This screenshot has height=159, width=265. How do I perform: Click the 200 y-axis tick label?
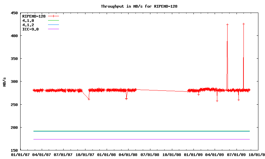click(x=14, y=128)
